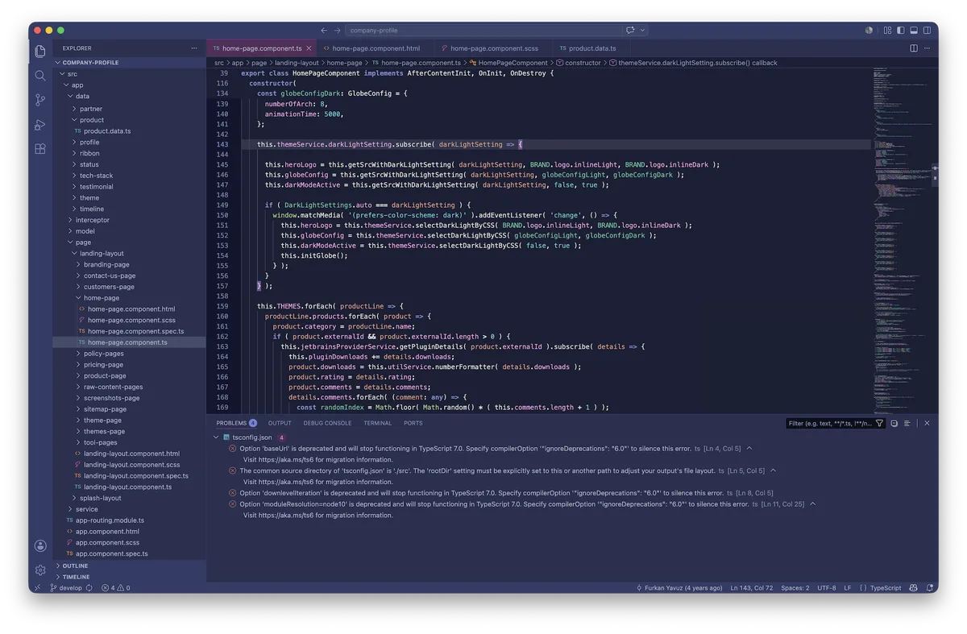Open the Explorer view in activity bar

(x=40, y=52)
